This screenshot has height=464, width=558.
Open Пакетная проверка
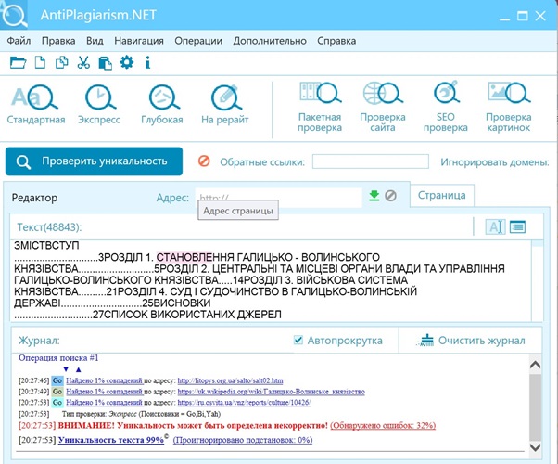[x=320, y=107]
